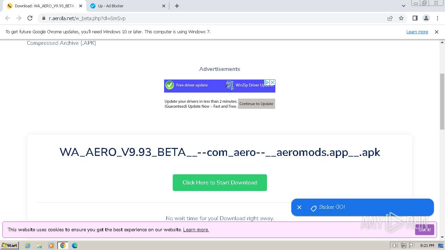Close the WA_AERO download tab

pyautogui.click(x=81, y=6)
